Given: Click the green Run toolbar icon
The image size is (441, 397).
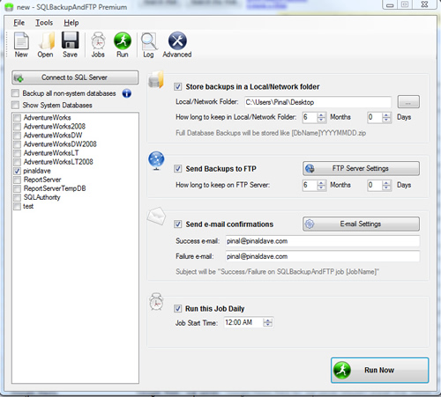Looking at the screenshot, I should (x=123, y=40).
